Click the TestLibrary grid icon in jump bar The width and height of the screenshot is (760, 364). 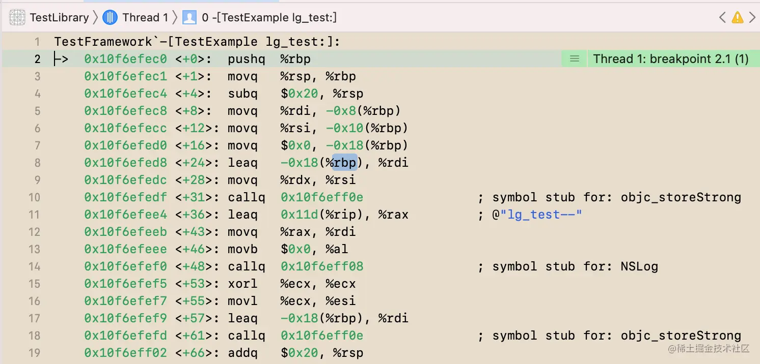click(17, 18)
